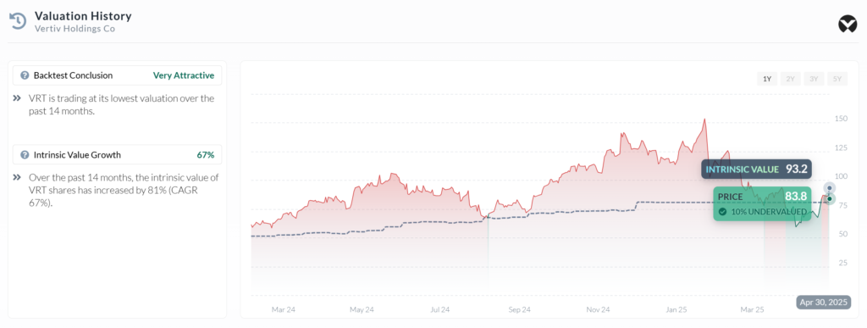Click the Intrinsic Value Growth row

point(117,155)
